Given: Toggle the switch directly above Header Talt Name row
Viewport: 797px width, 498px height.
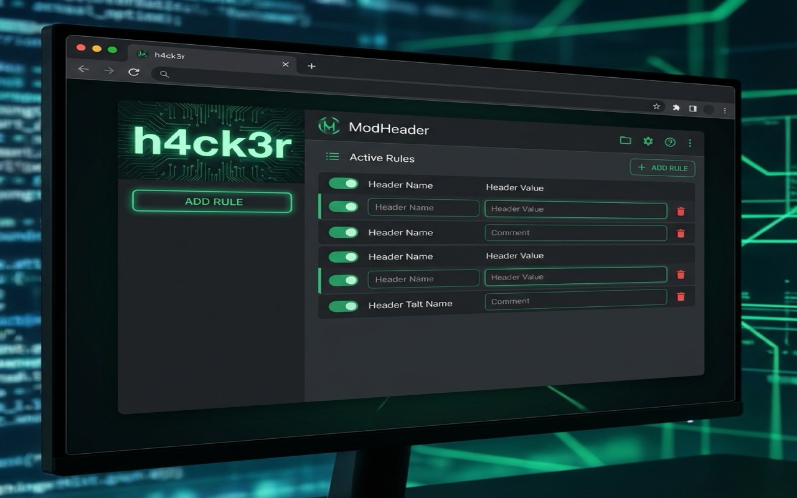Looking at the screenshot, I should coord(344,280).
